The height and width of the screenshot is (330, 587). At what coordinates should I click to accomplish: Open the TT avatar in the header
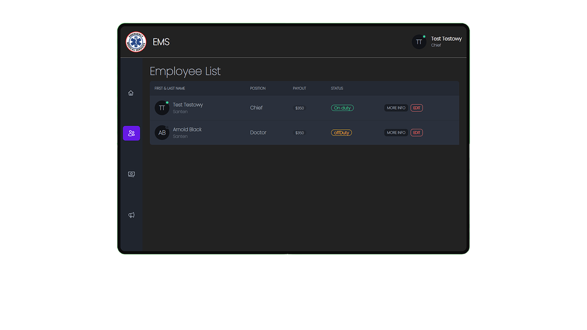tap(419, 41)
